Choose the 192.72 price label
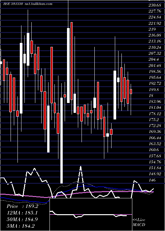 [155, 83]
